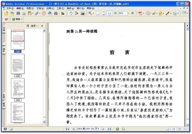
Task: Select page 240 thumbnail
Action: (18, 88)
